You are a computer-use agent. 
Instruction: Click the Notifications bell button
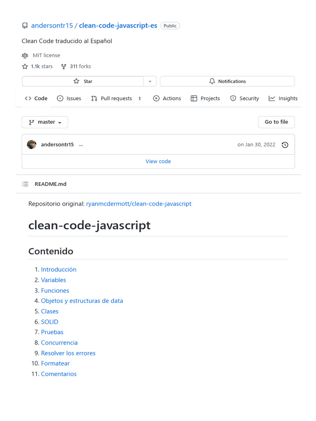click(x=227, y=81)
